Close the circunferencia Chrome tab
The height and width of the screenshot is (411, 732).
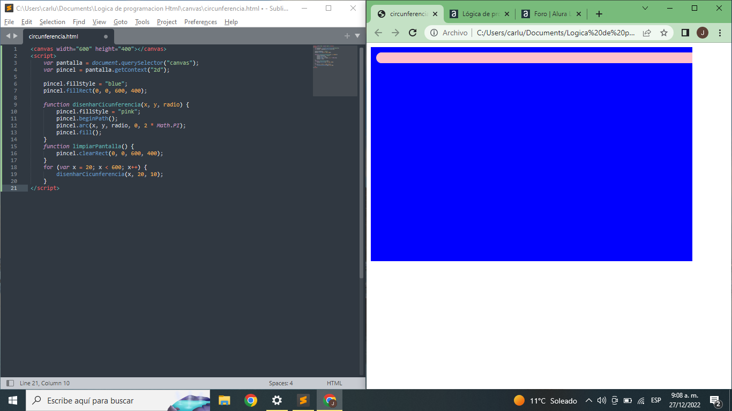pos(435,14)
